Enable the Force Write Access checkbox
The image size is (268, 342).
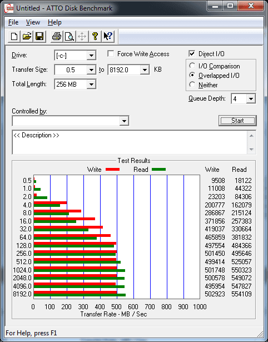(x=111, y=53)
